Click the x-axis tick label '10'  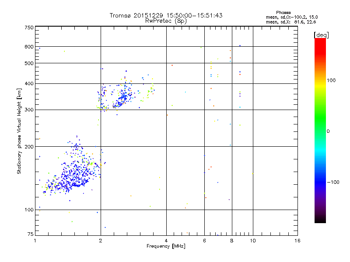(x=253, y=241)
